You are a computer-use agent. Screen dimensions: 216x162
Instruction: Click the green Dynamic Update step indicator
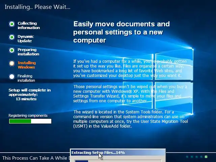pos(12,37)
